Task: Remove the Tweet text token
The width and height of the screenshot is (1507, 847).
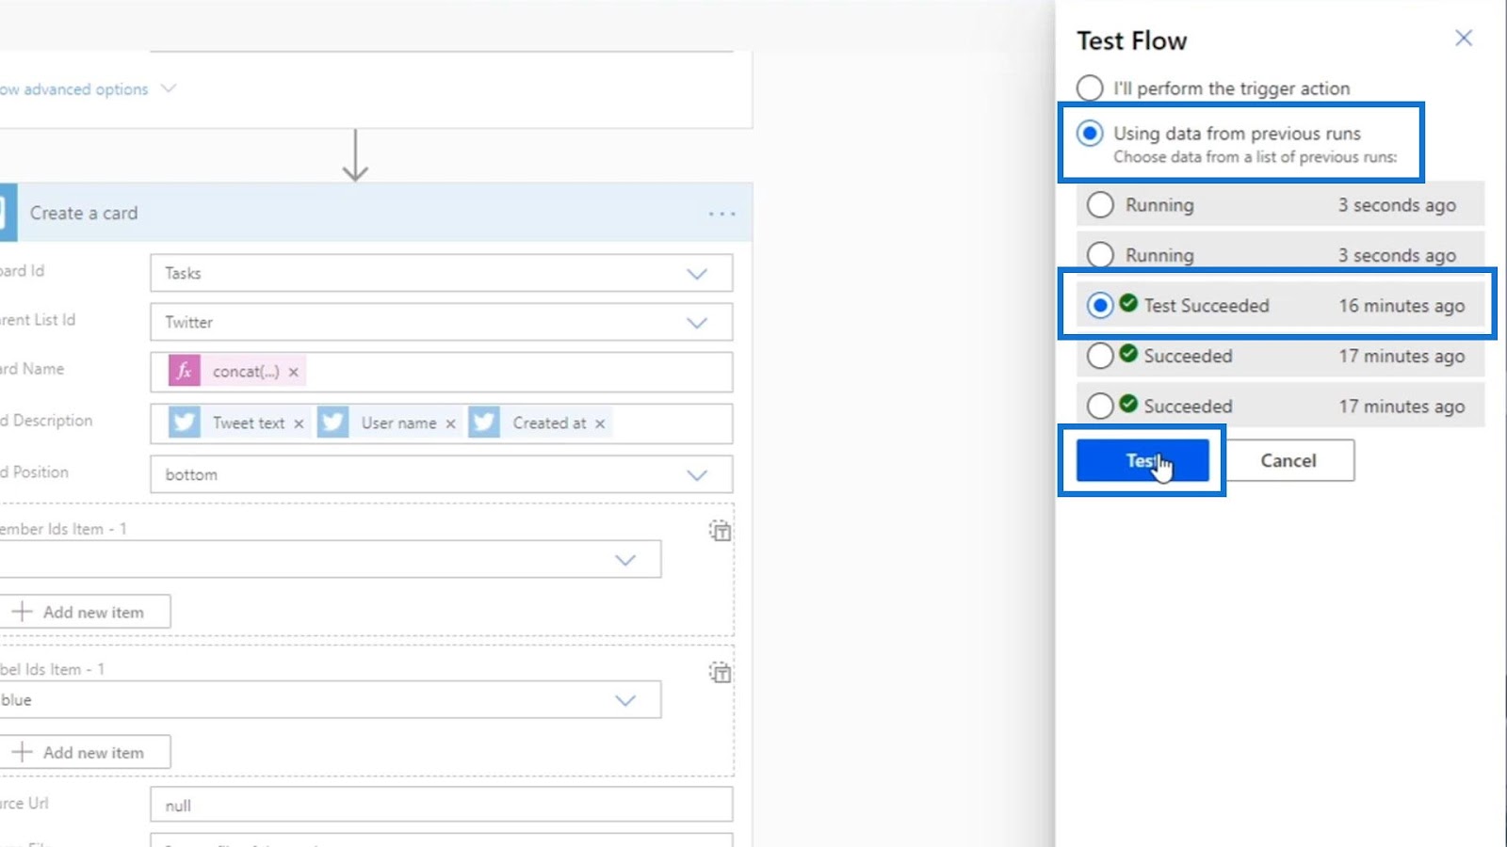Action: click(x=299, y=423)
